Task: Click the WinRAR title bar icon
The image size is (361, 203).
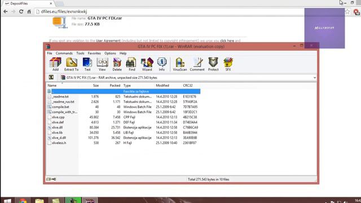Action: click(x=48, y=46)
